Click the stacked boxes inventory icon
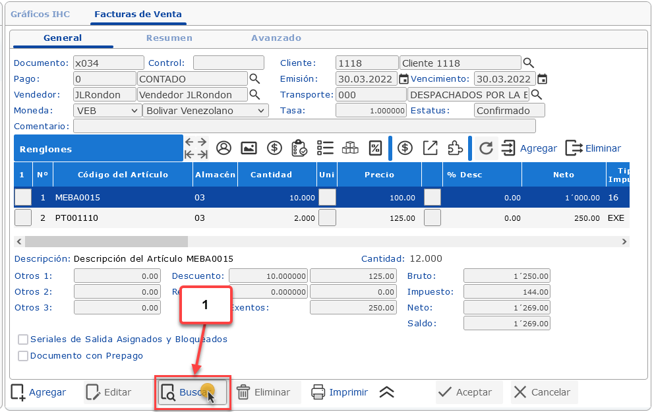The height and width of the screenshot is (412, 654). (x=349, y=148)
